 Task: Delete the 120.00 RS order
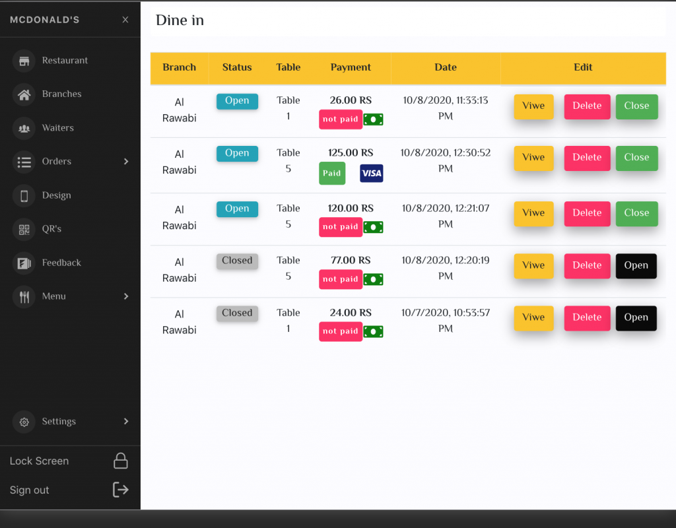click(587, 213)
